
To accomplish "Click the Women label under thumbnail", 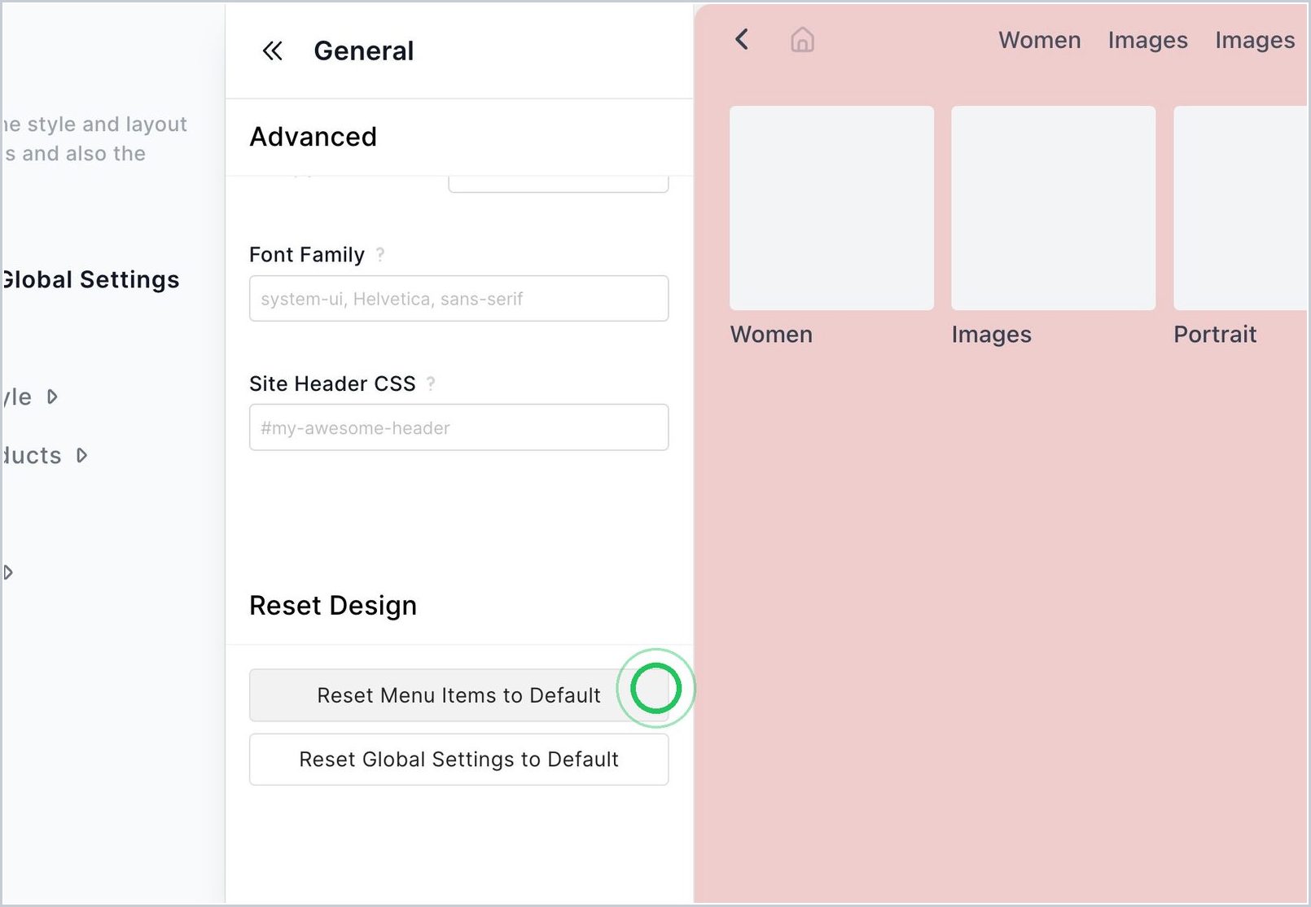I will [771, 335].
